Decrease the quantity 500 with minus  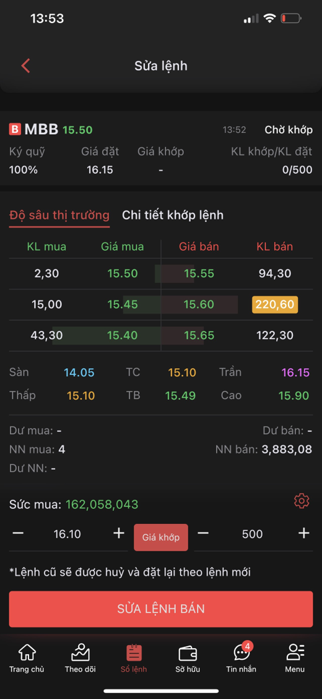coord(203,533)
